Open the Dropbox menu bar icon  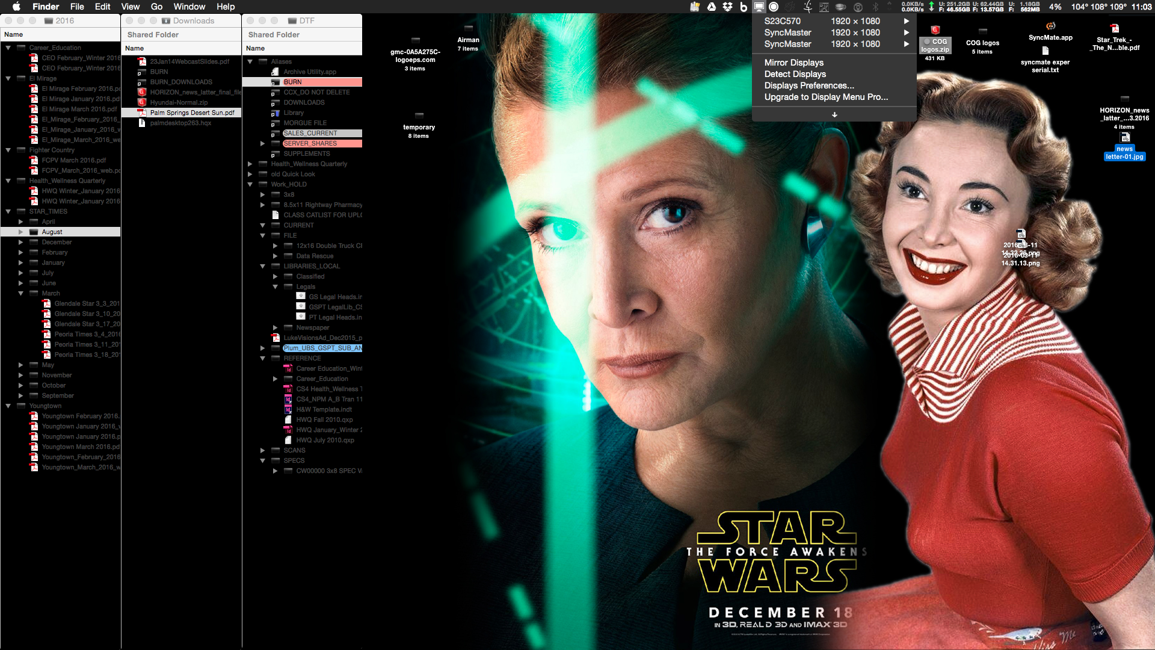click(x=728, y=7)
